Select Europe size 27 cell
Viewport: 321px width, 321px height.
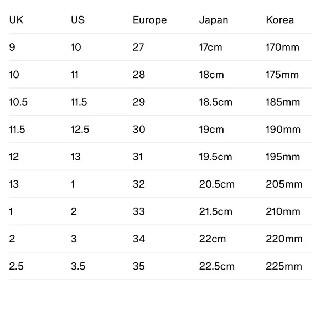[x=138, y=47]
